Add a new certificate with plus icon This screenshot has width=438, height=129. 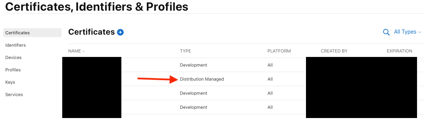(x=120, y=32)
